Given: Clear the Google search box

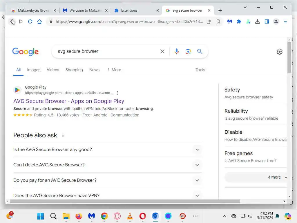Looking at the screenshot, I should pyautogui.click(x=162, y=51).
